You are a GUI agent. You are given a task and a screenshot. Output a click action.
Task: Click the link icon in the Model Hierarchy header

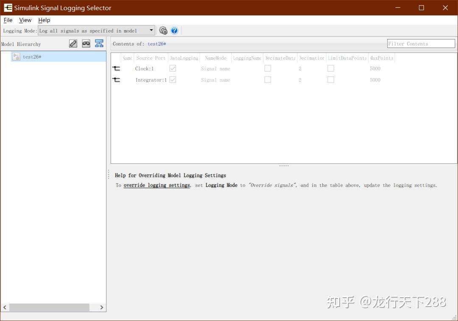pyautogui.click(x=73, y=44)
